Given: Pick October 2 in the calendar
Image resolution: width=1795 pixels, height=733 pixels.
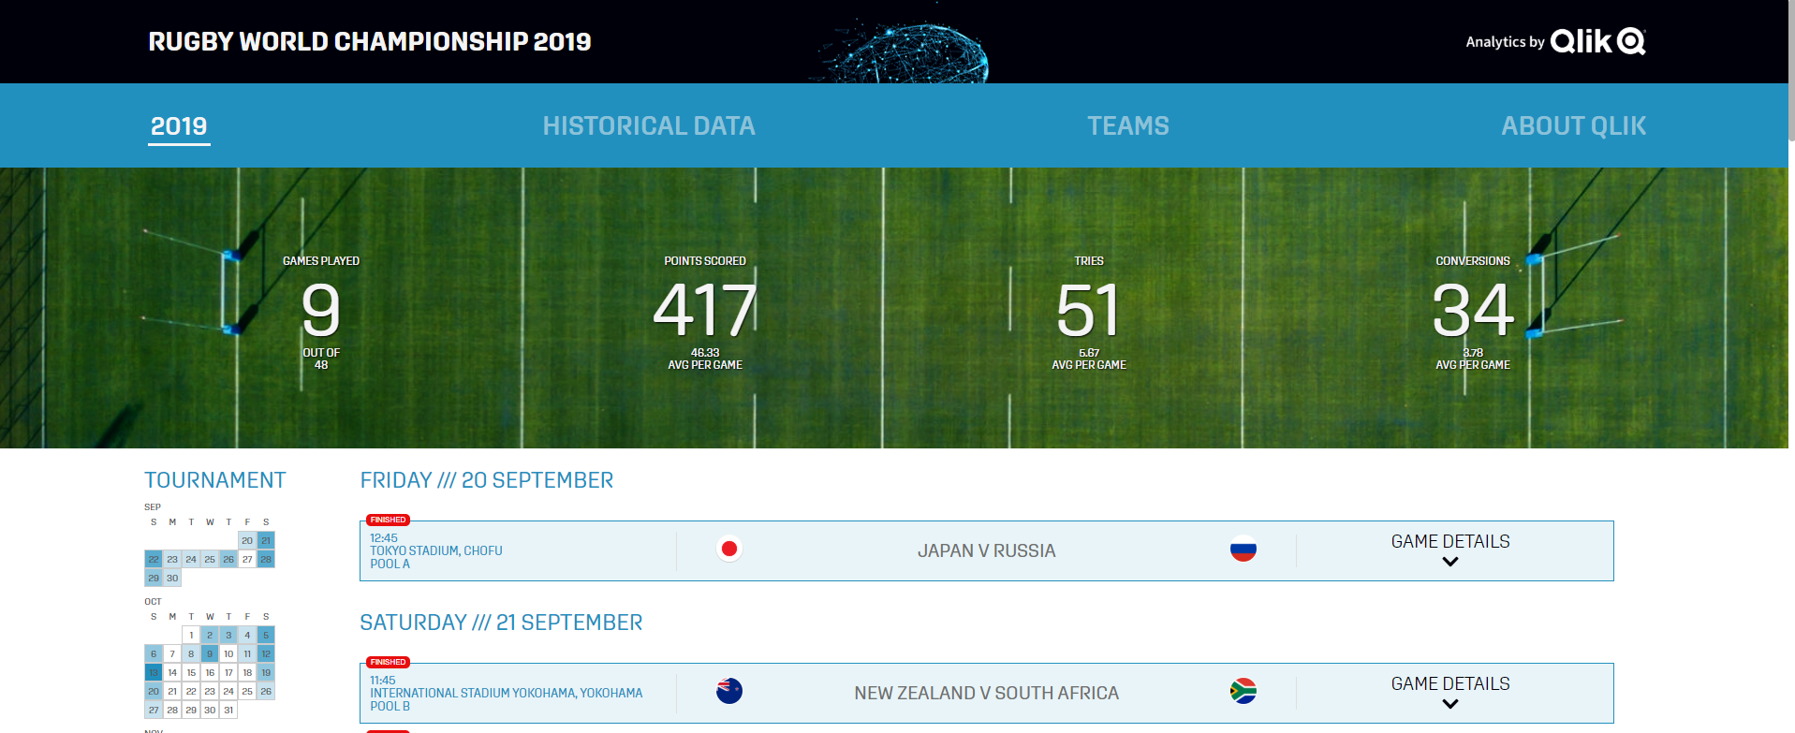Looking at the screenshot, I should coord(210,635).
